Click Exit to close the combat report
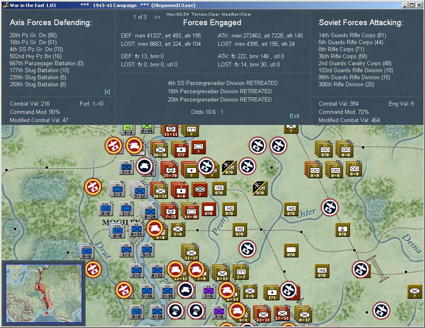This screenshot has height=328, width=425. [x=294, y=116]
